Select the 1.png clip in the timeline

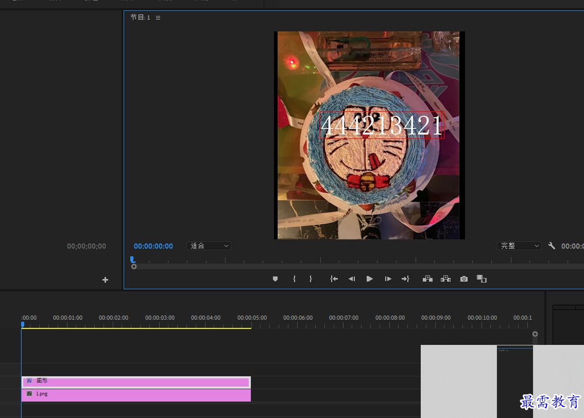point(136,395)
